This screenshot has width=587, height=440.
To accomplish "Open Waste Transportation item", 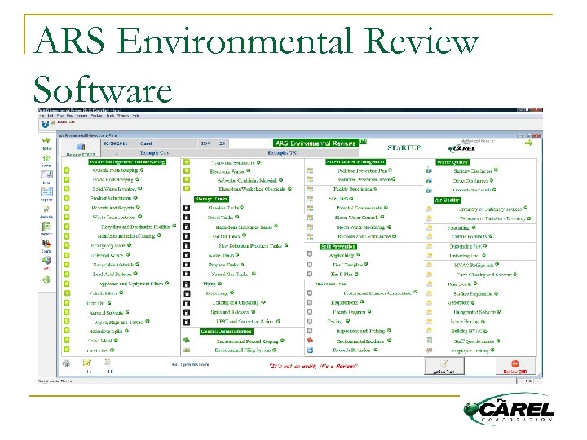I will pos(114,218).
